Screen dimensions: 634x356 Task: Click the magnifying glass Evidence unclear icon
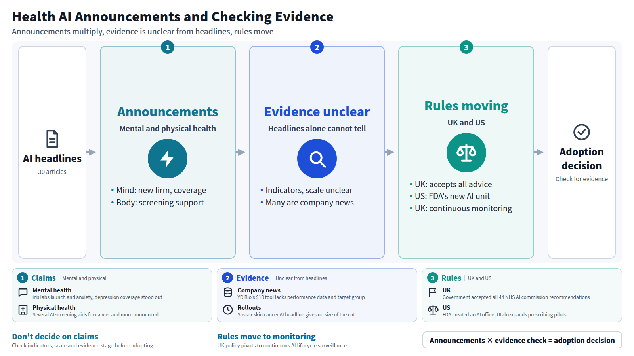[x=317, y=159]
